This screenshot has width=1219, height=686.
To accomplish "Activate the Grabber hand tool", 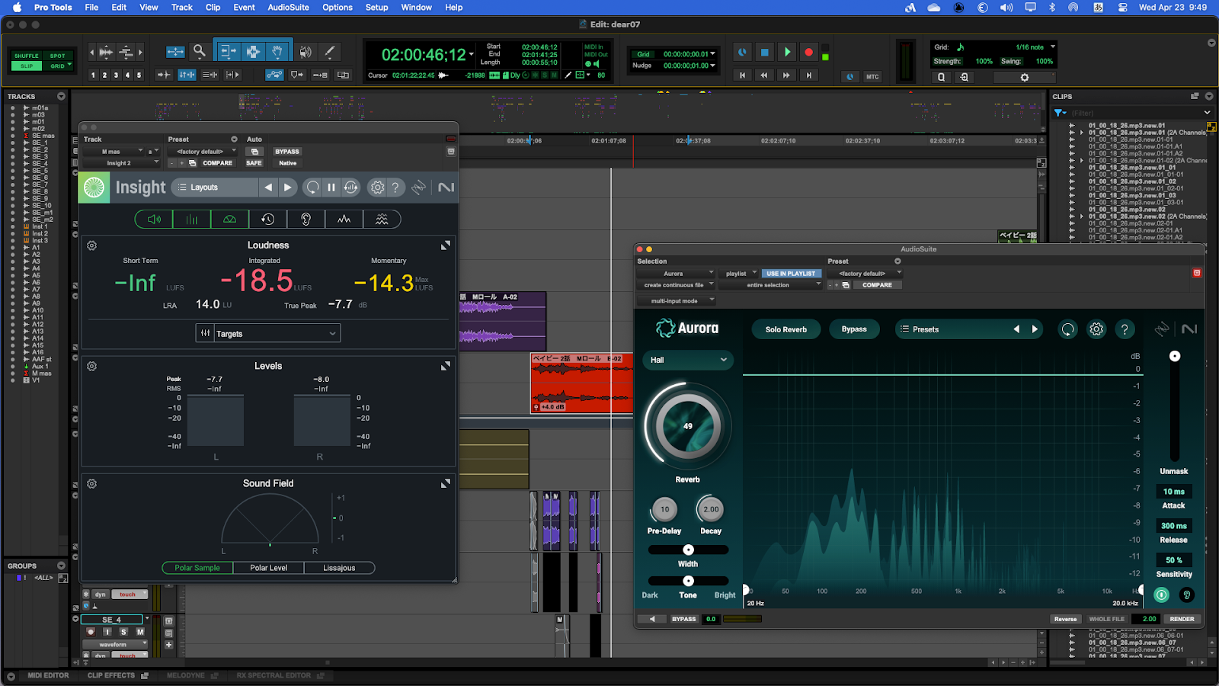I will click(x=276, y=52).
